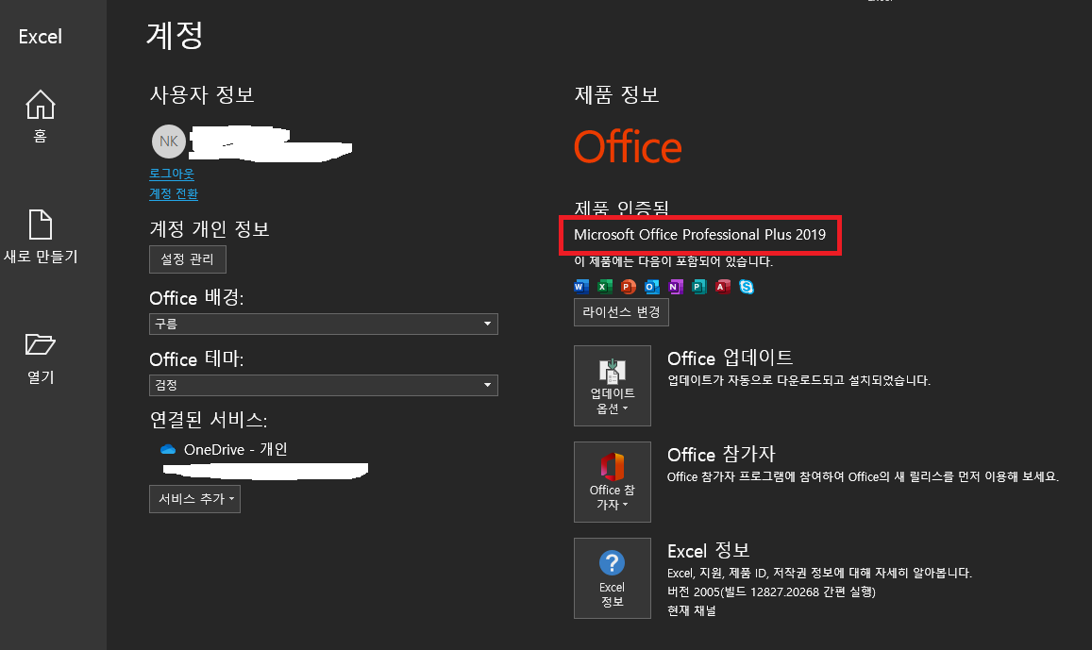
Task: Open the Office 참가자 dropdown button
Action: click(613, 481)
